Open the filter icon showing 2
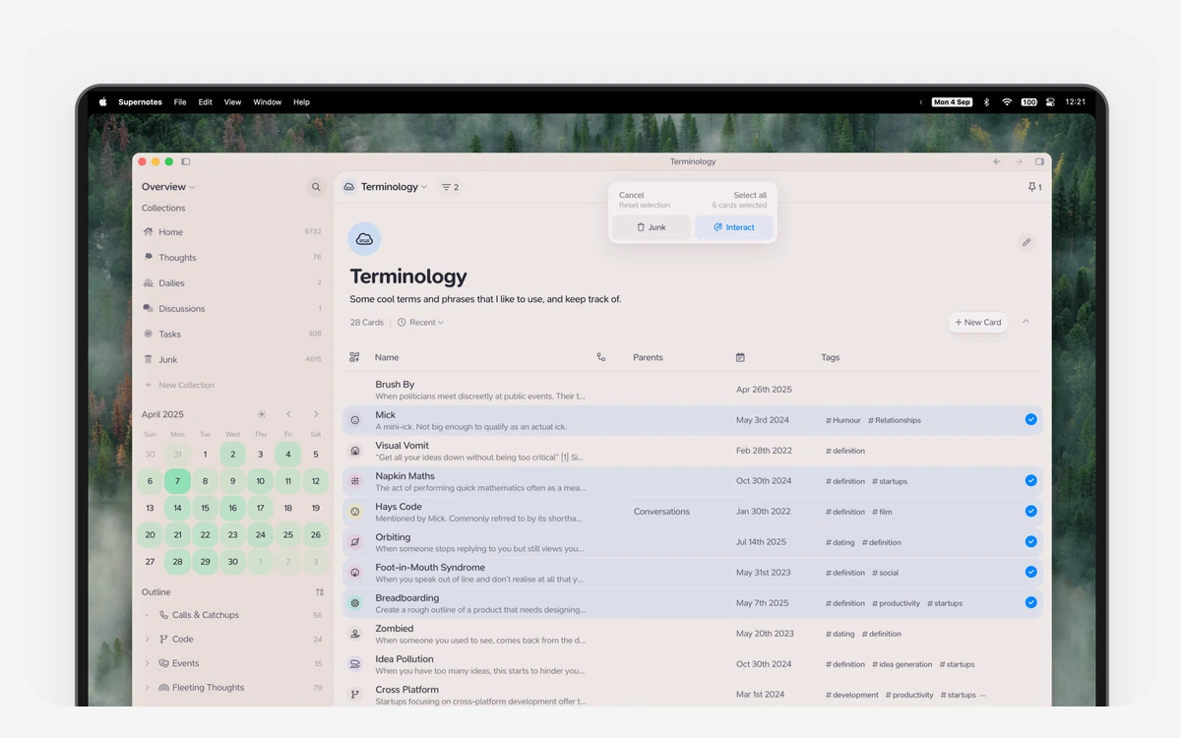 point(450,187)
